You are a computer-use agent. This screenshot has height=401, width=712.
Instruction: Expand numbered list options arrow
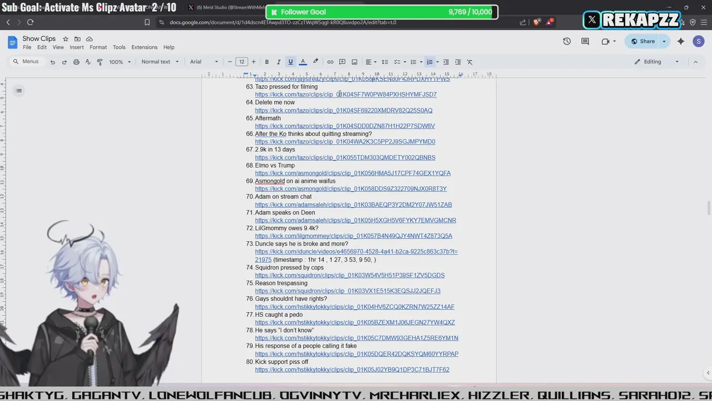[438, 62]
